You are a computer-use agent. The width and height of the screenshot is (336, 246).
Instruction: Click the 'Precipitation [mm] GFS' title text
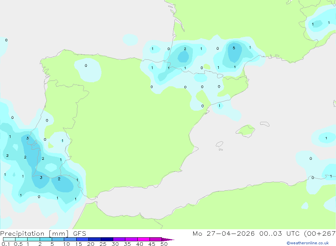click(43, 234)
